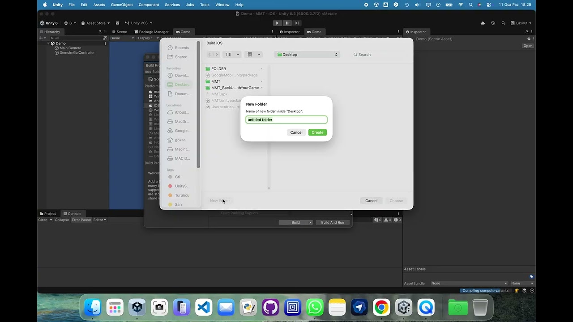
Task: Select Downloads in the file dialog sidebar
Action: [178, 75]
